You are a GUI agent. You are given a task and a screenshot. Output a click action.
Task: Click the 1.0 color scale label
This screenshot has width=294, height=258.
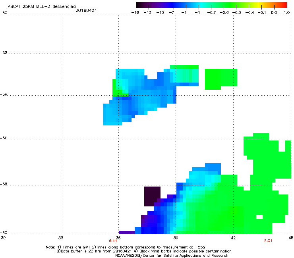[287, 13]
